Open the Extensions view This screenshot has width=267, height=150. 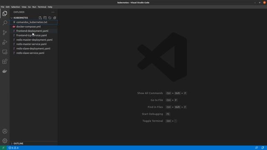point(5,61)
